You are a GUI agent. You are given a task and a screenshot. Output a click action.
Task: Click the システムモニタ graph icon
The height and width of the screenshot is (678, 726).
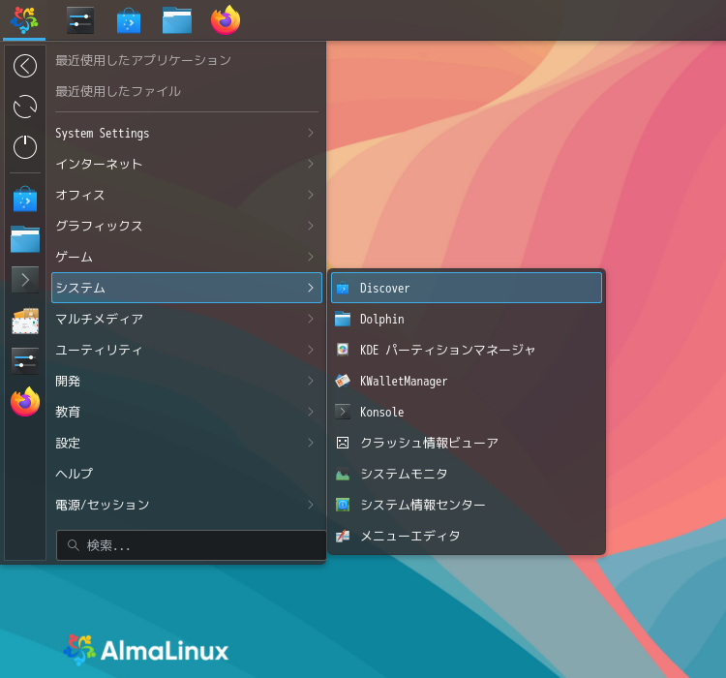point(343,474)
